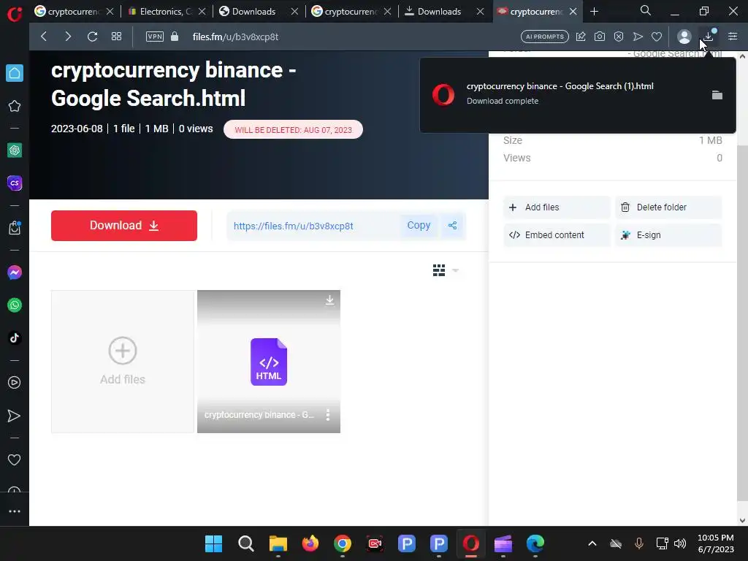
Task: Click the address bar URL files.fm/u/b3v8xcp8t
Action: [x=236, y=37]
